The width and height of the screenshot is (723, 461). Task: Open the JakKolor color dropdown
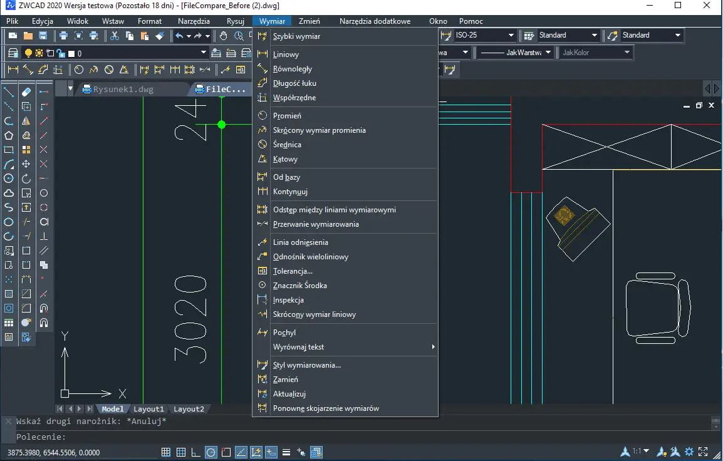tap(627, 53)
